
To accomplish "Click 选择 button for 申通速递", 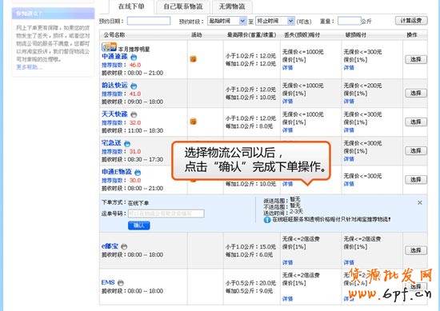I will (x=416, y=59).
